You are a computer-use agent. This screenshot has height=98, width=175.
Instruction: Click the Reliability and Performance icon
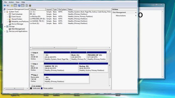[10, 22]
